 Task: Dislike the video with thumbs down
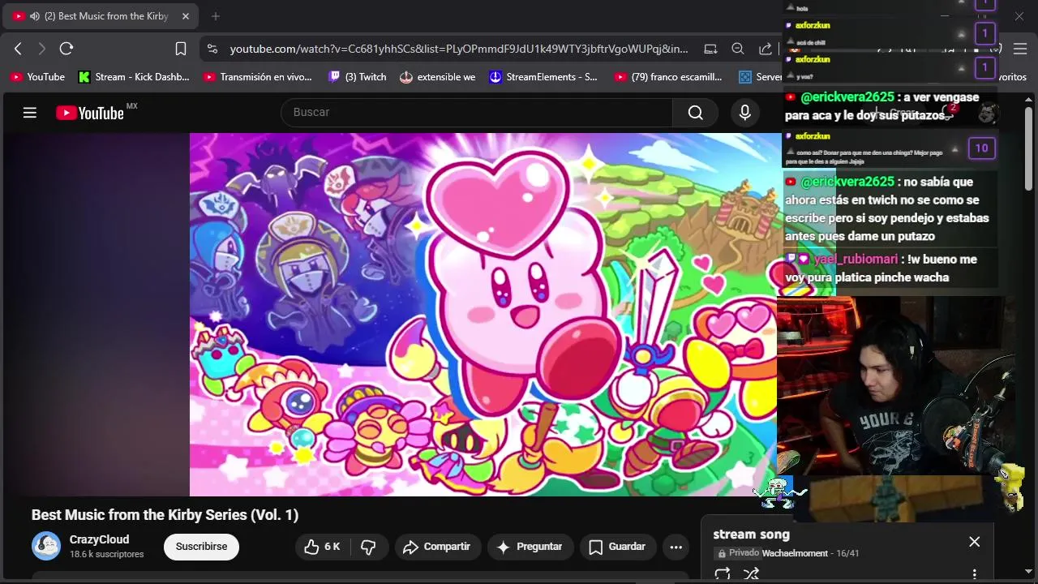coord(368,547)
